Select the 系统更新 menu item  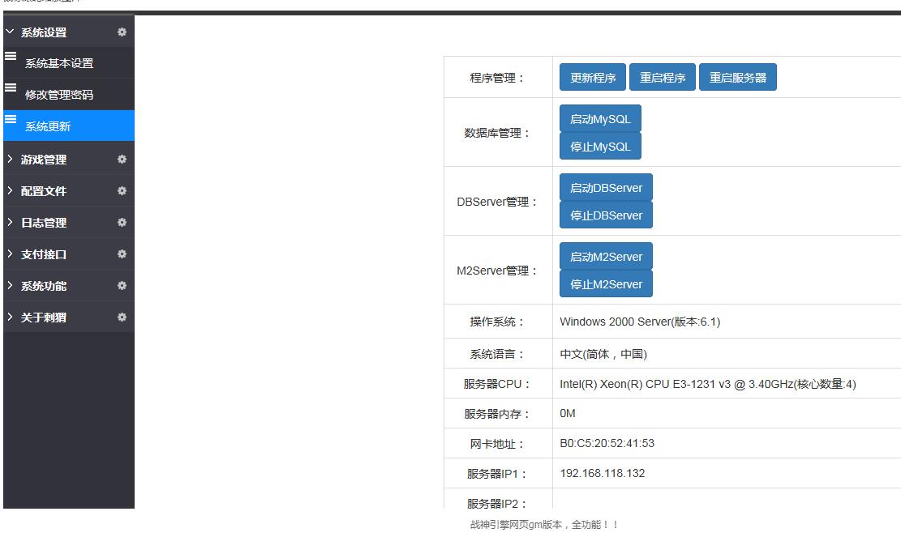click(x=49, y=126)
